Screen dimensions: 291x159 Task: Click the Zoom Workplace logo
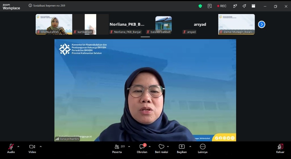(x=11, y=7)
